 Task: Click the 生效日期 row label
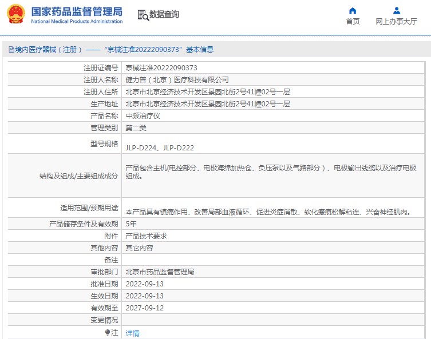tap(104, 296)
